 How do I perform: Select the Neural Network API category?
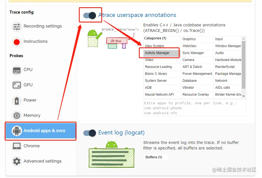tap(162, 95)
